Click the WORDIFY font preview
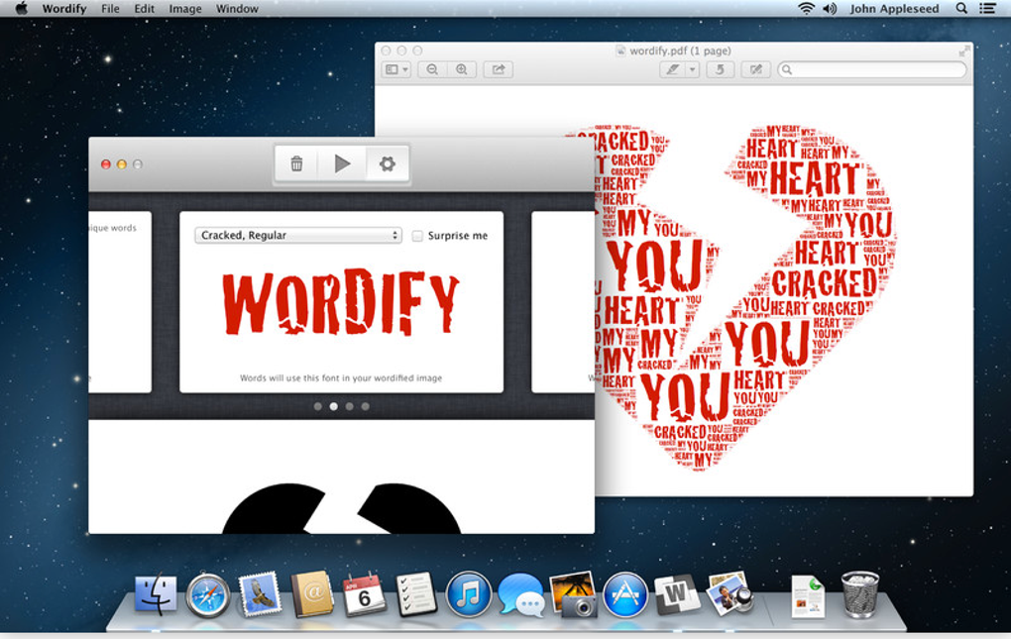 pos(340,302)
